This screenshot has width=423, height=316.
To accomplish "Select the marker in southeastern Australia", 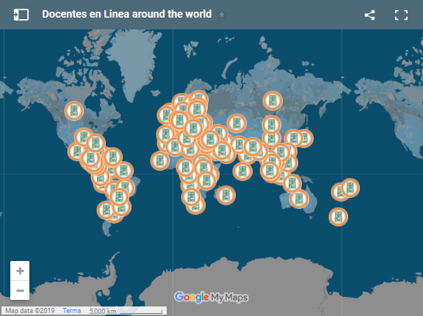I will click(299, 199).
